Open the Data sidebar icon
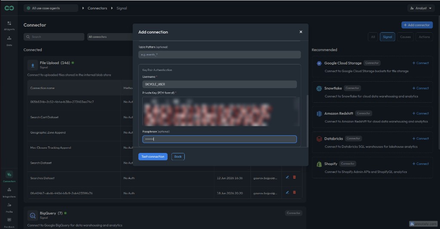 9,41
